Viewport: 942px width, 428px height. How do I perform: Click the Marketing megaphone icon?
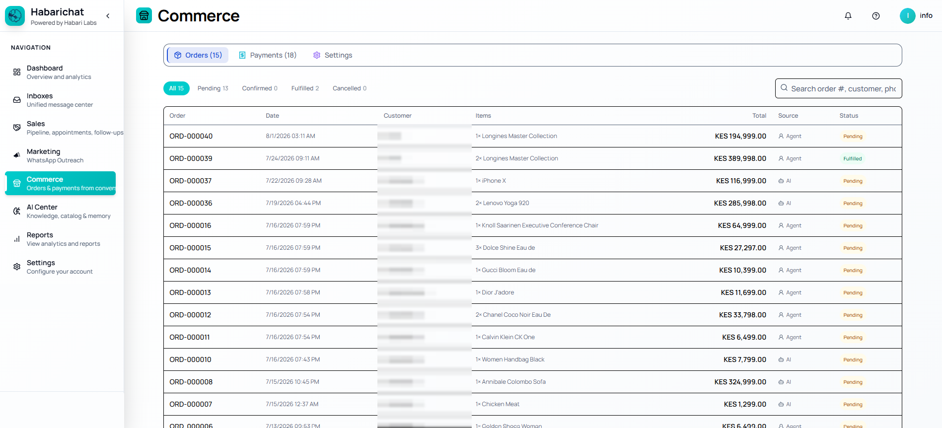coord(17,155)
